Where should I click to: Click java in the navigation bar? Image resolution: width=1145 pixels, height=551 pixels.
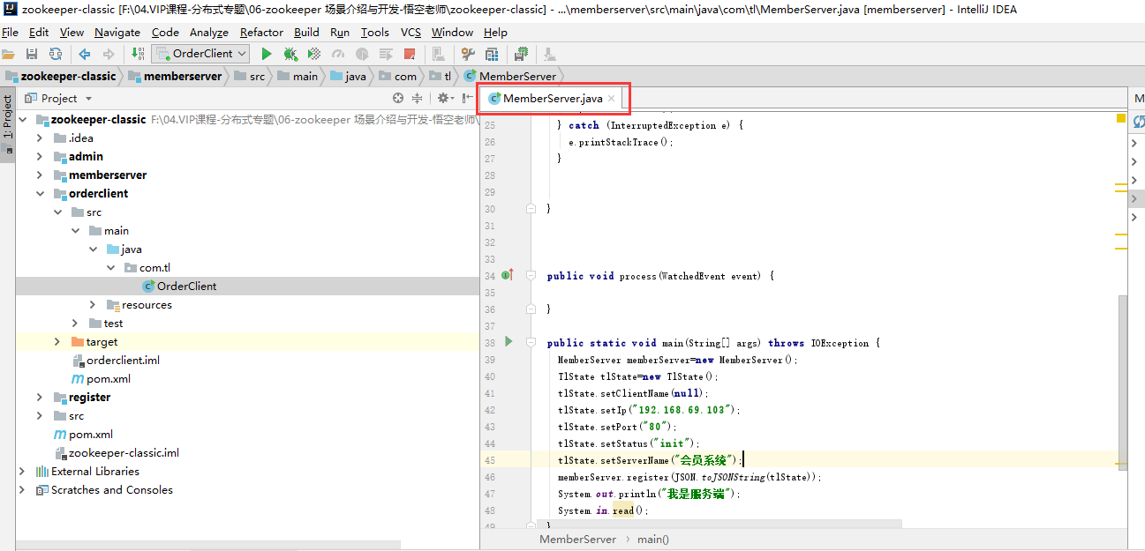coord(348,77)
